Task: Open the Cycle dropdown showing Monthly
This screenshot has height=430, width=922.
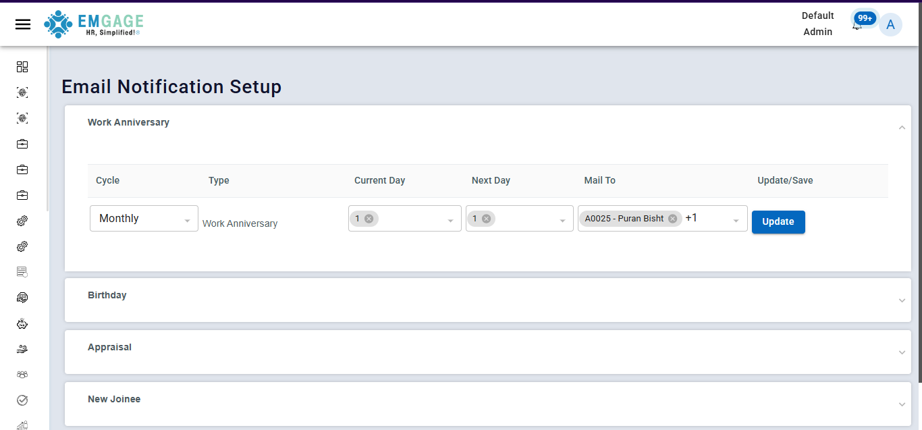Action: click(x=144, y=219)
